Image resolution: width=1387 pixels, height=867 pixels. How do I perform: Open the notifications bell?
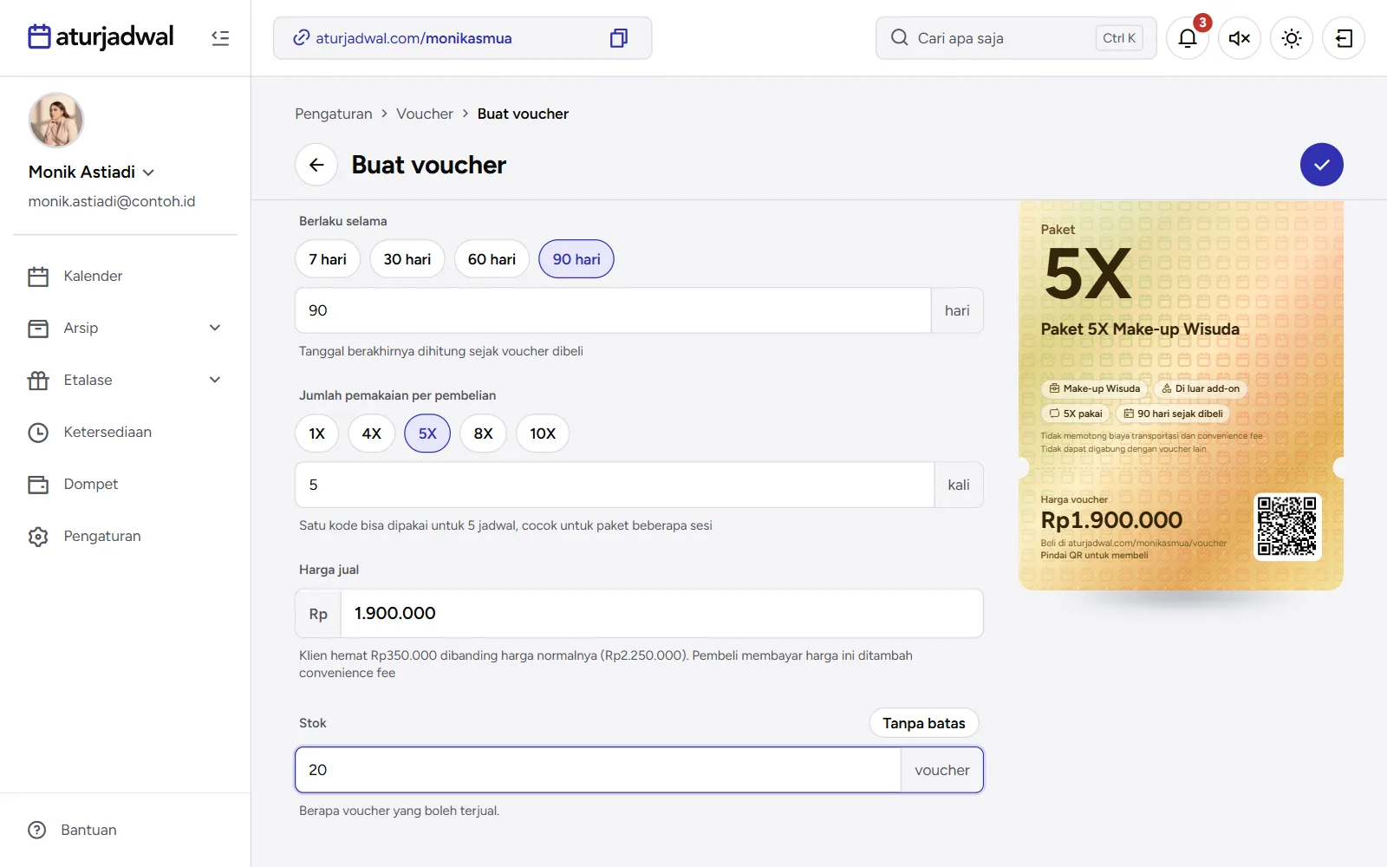click(1188, 38)
